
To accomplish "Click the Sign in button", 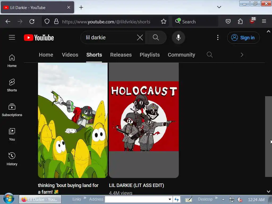I will pyautogui.click(x=243, y=38).
